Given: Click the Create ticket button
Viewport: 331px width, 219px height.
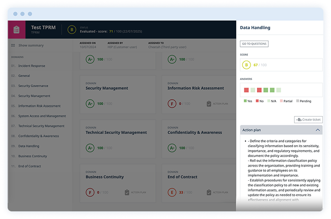Looking at the screenshot, I should (x=308, y=120).
